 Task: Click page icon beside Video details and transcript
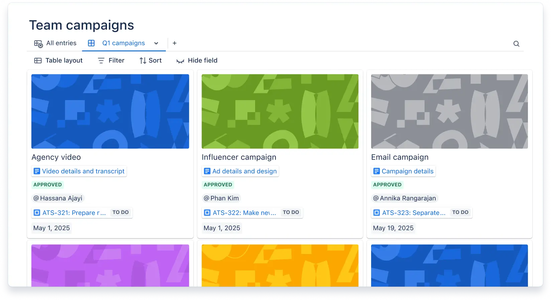click(37, 171)
